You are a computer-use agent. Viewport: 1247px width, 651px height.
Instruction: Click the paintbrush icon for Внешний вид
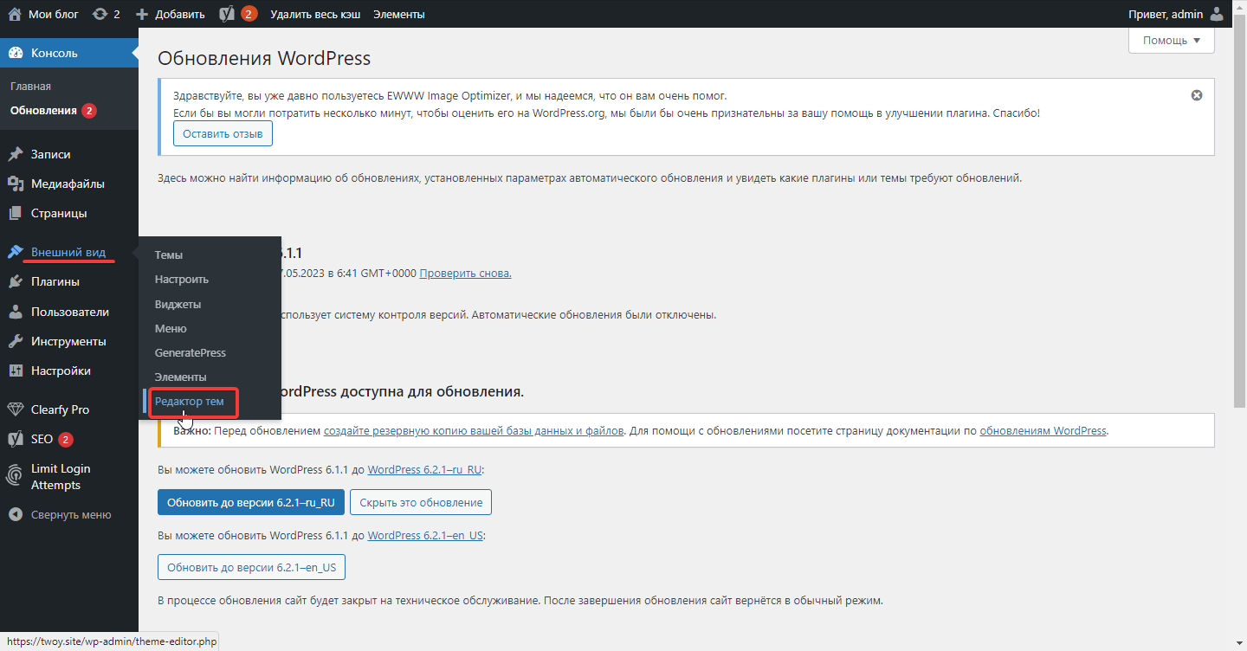click(16, 252)
